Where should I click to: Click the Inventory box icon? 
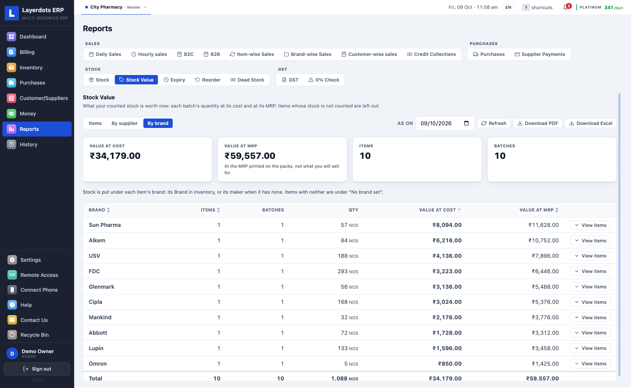click(12, 67)
